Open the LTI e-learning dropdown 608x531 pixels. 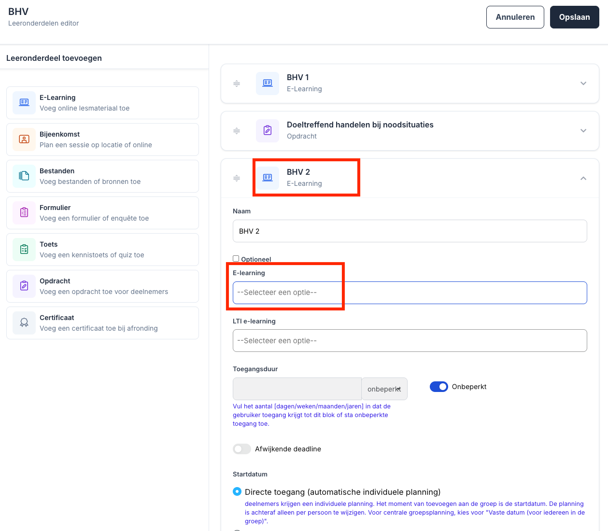(410, 341)
